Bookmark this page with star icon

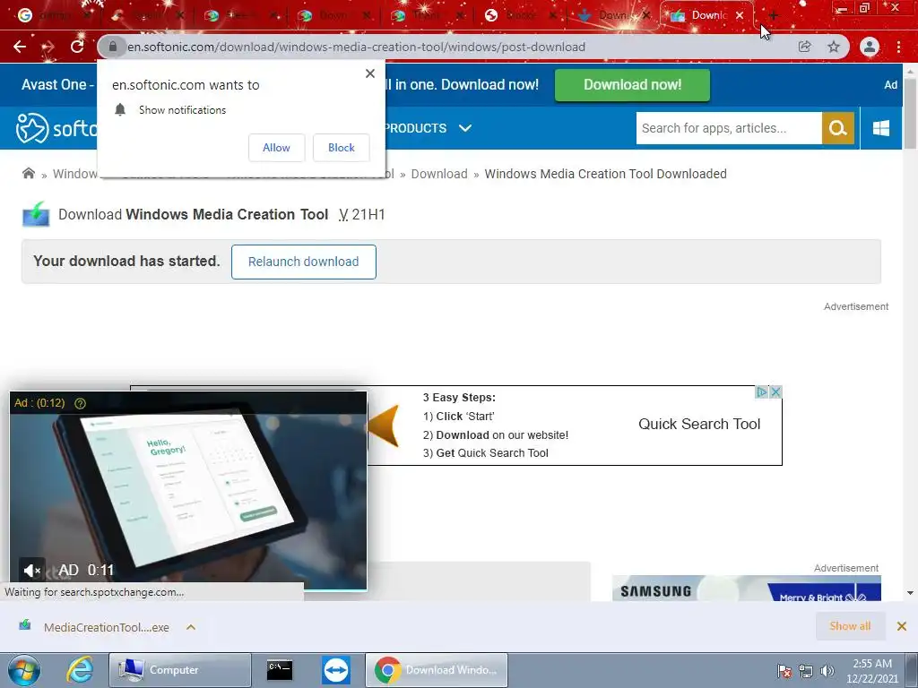click(x=834, y=47)
